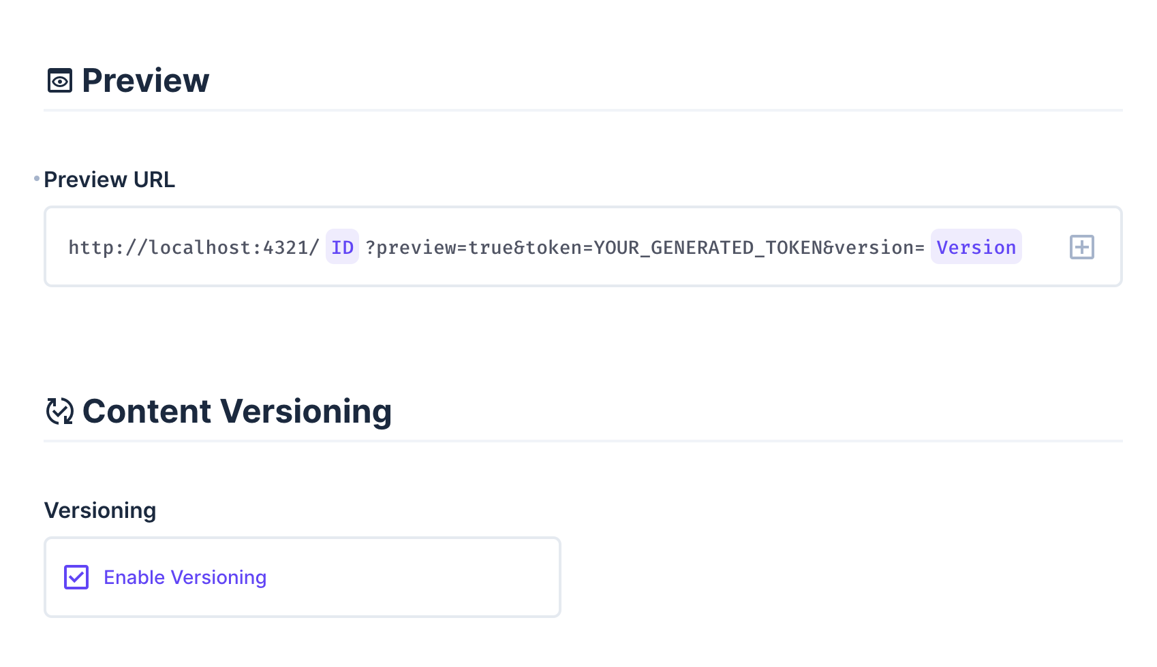Click the required-field dot before Preview URL
The width and height of the screenshot is (1157, 667).
tap(35, 179)
